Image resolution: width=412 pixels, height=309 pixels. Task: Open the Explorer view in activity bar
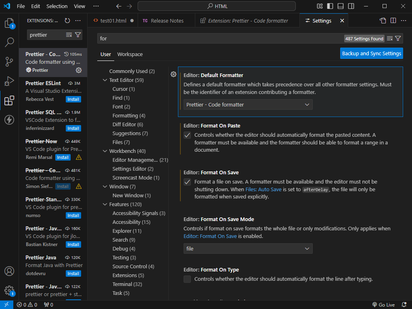point(9,23)
